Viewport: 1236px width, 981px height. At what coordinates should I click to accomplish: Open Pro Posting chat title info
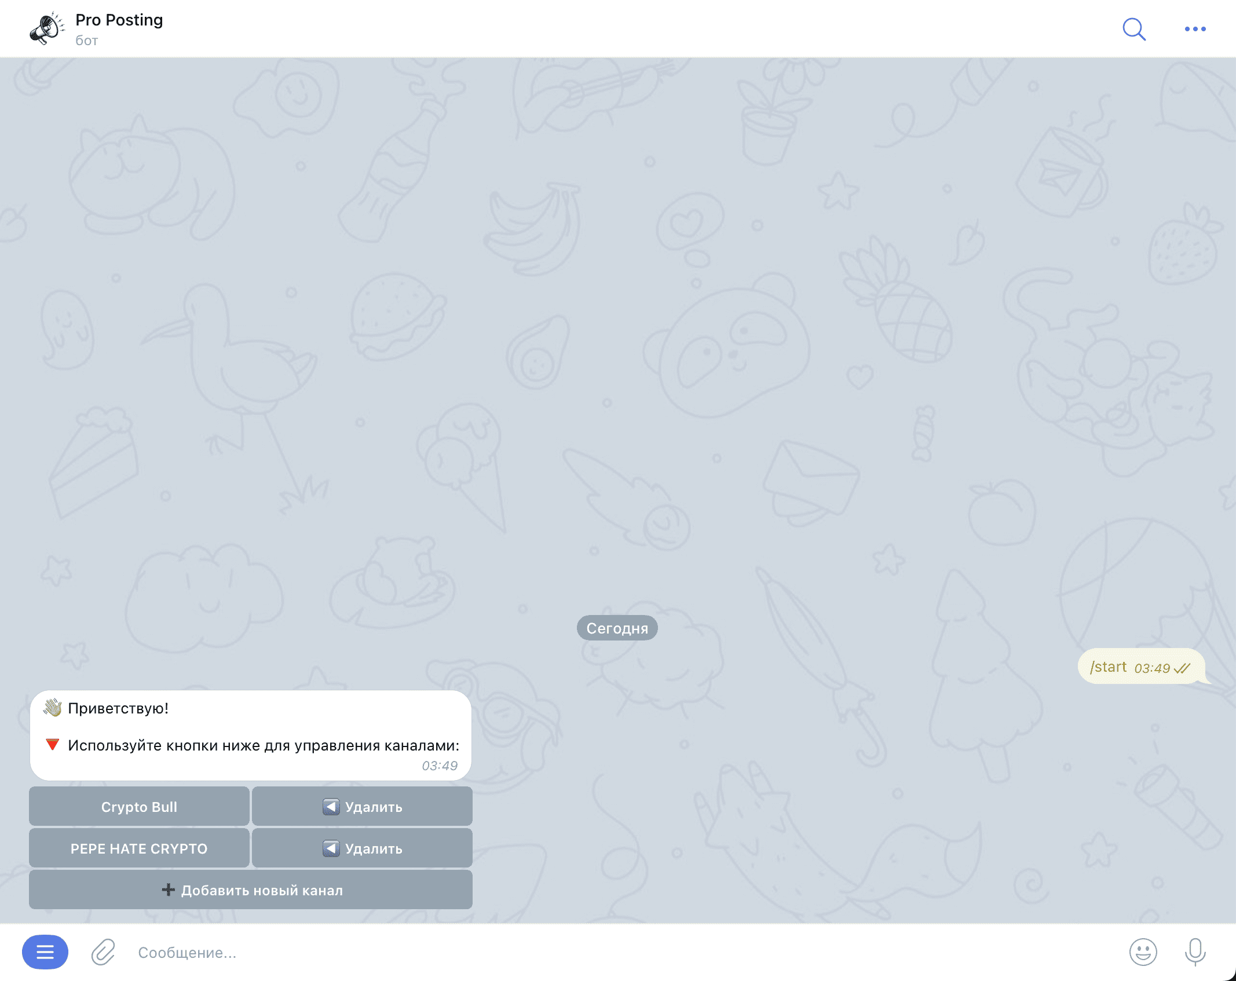pyautogui.click(x=119, y=20)
